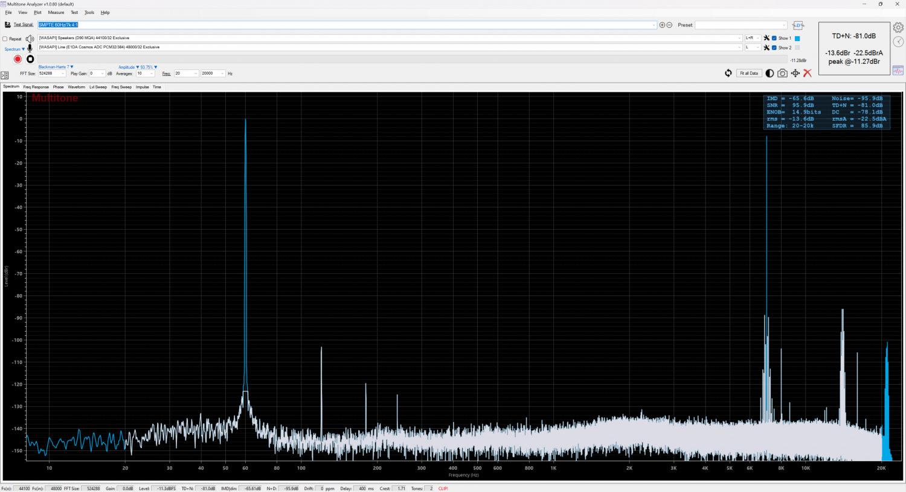The width and height of the screenshot is (906, 492).
Task: Click the move/pan crosshair icon
Action: 795,73
